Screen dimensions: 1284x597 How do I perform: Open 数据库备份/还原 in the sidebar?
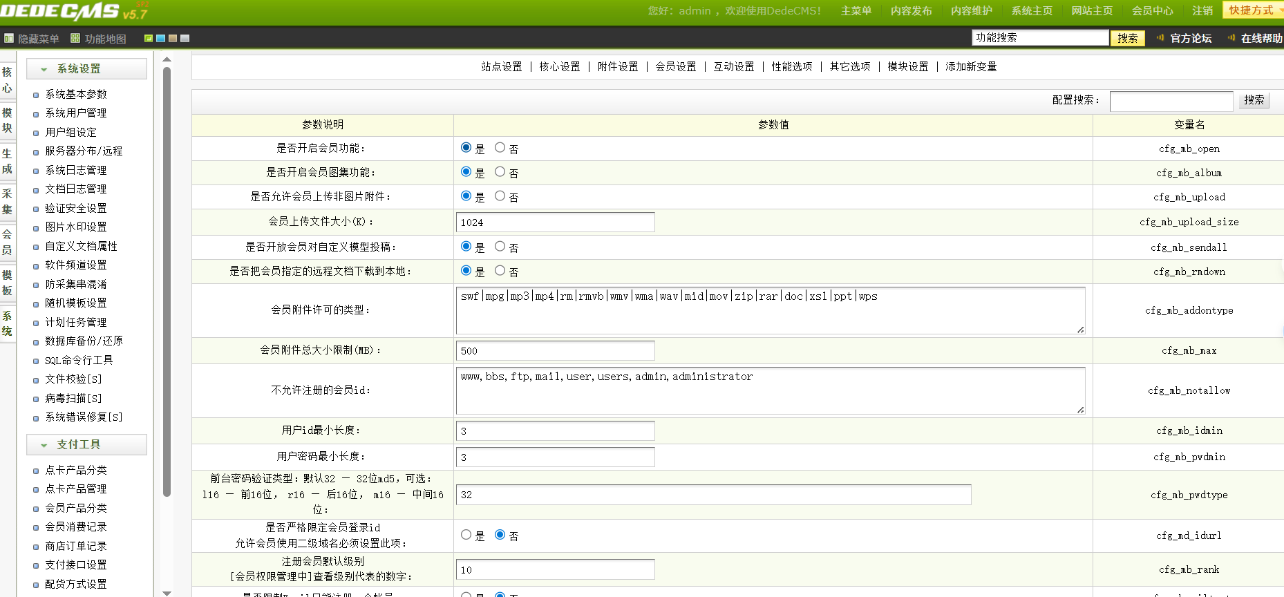coord(84,341)
